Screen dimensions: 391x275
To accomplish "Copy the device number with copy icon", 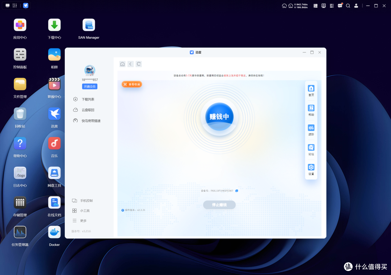I will (237, 191).
